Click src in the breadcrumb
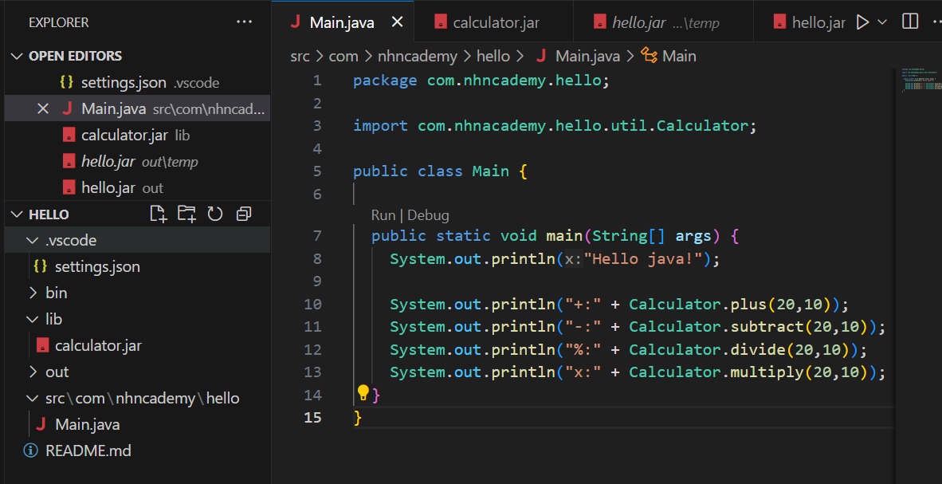This screenshot has width=942, height=484. 300,57
